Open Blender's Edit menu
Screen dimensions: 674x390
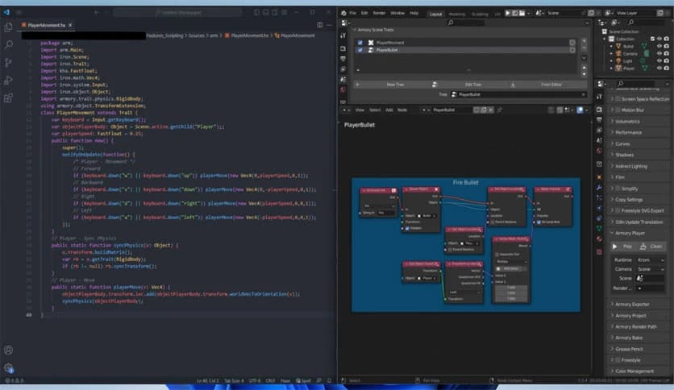[364, 14]
